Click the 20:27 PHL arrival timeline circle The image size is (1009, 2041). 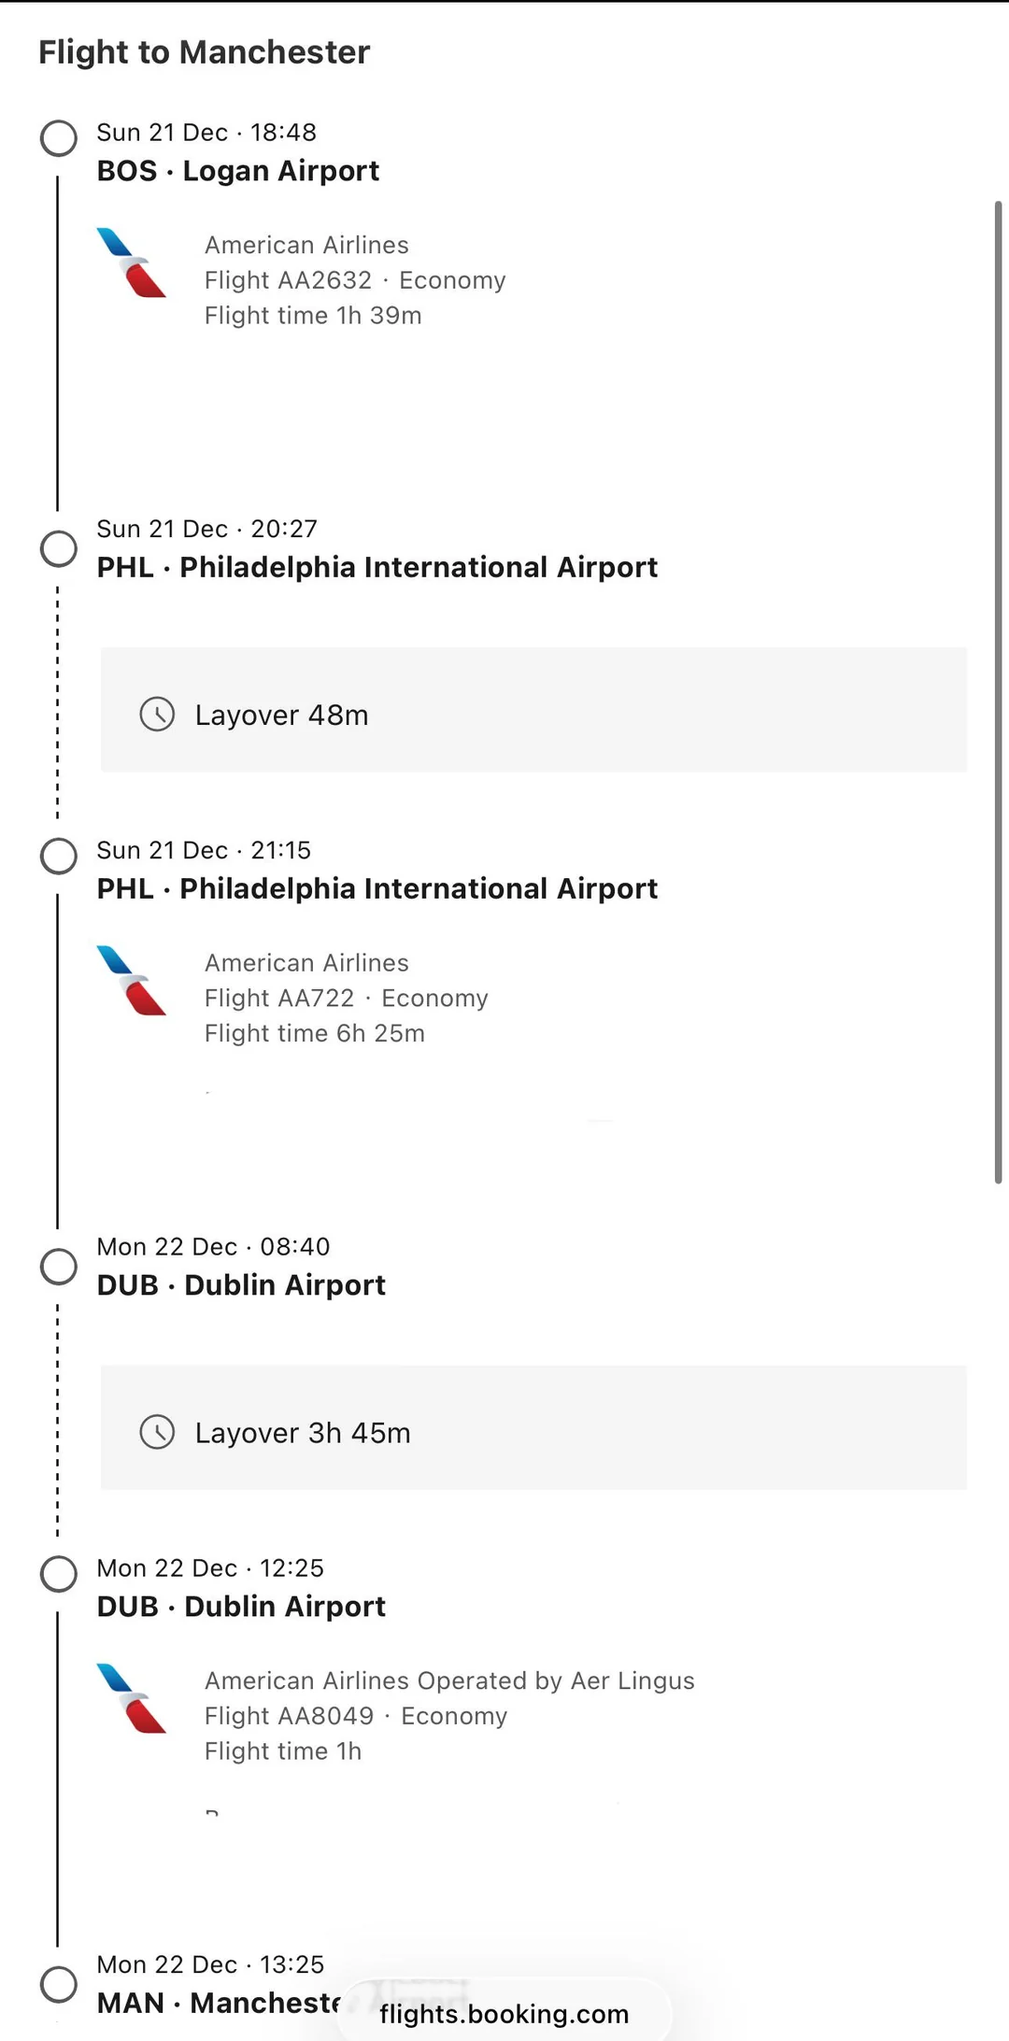pyautogui.click(x=59, y=548)
